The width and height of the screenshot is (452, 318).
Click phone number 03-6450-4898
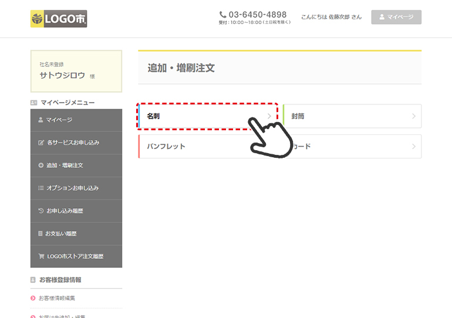258,15
